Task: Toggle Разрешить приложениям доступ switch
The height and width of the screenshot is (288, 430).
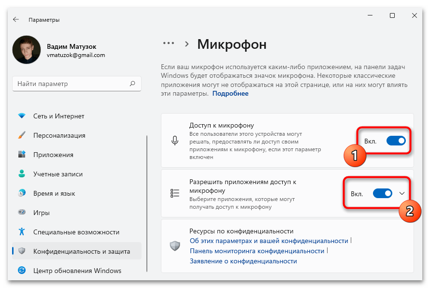Action: coord(382,194)
